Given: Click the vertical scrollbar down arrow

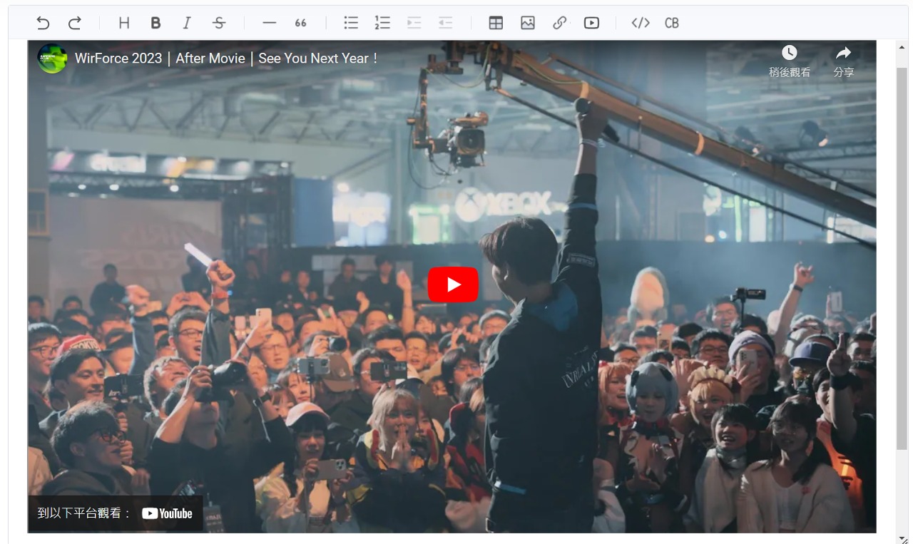Looking at the screenshot, I should [x=902, y=537].
